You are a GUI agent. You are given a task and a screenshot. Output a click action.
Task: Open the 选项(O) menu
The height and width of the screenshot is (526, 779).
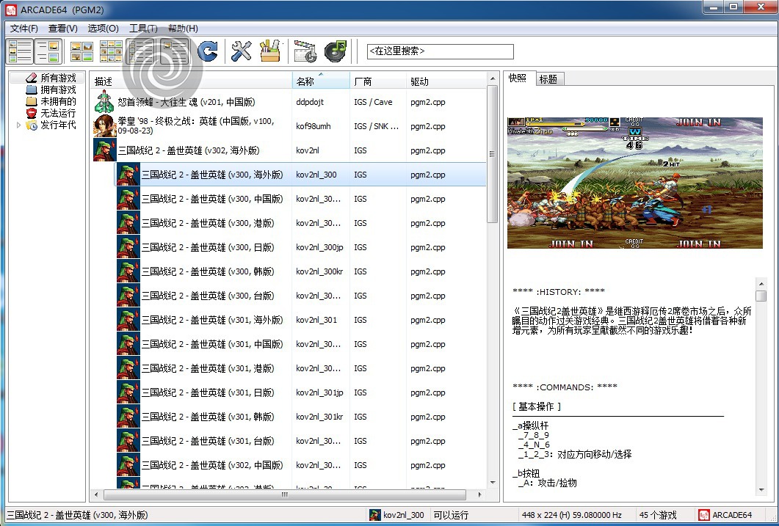(103, 29)
